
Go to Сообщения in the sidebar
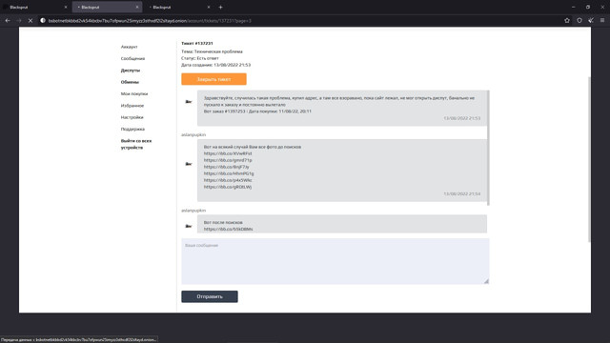pos(132,58)
